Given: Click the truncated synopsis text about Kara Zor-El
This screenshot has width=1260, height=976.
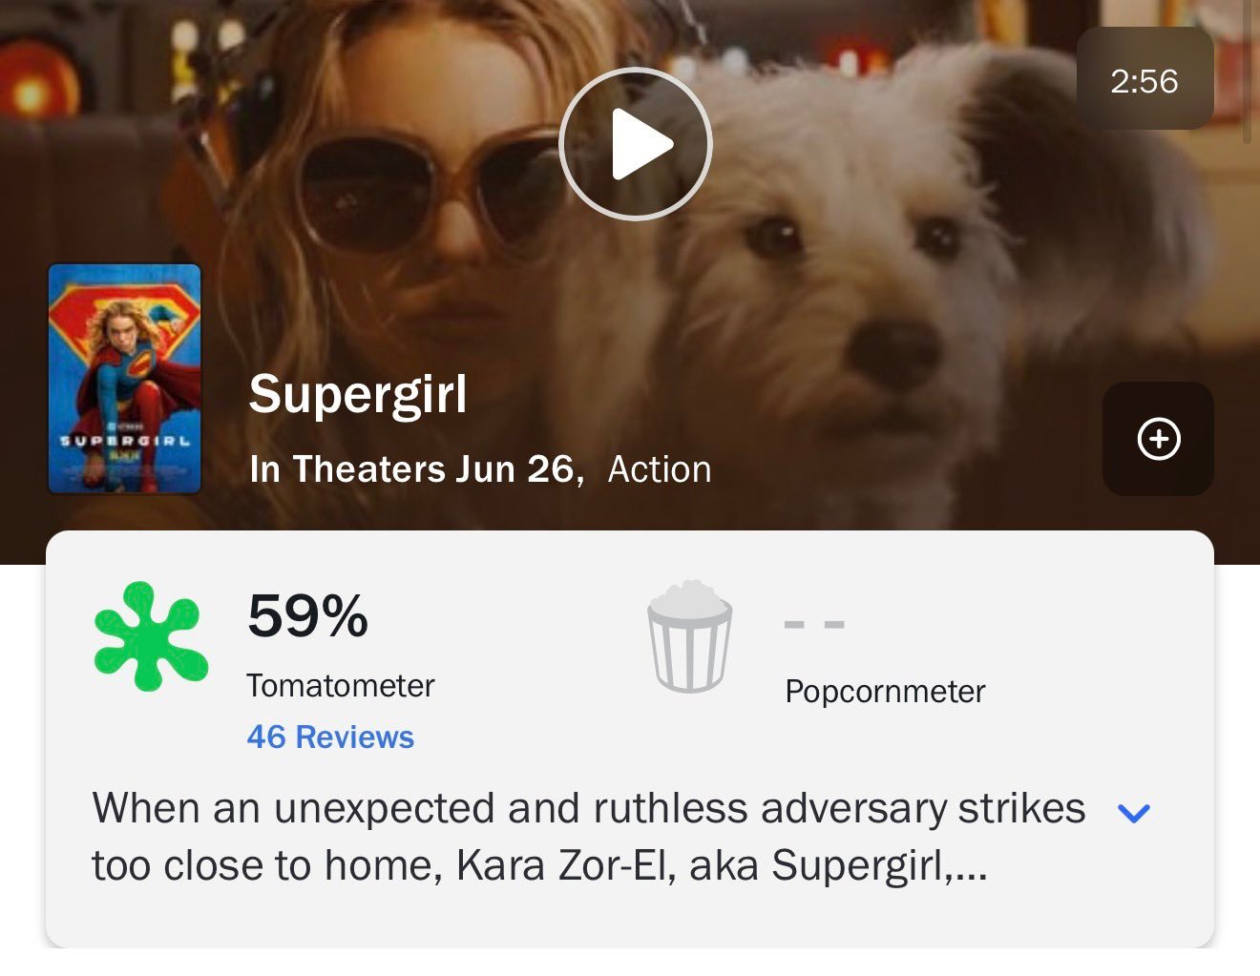Looking at the screenshot, I should (x=588, y=837).
